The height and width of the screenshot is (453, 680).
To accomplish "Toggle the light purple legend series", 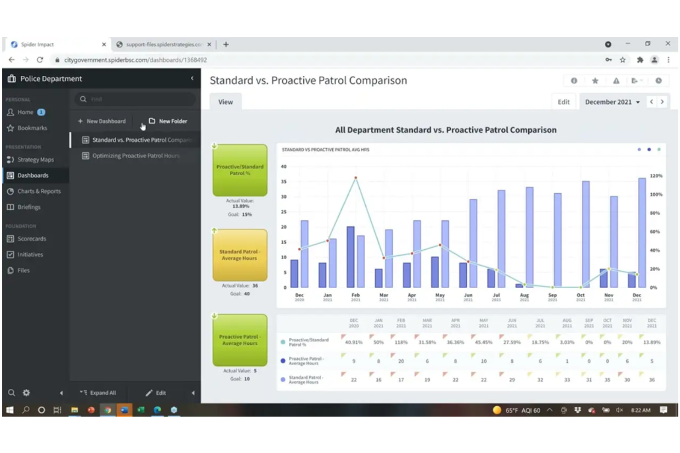I will click(x=639, y=149).
